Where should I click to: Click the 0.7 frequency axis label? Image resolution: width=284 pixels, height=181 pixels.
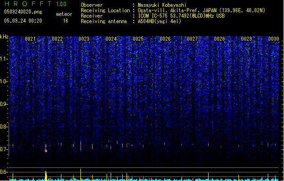click(x=4, y=149)
